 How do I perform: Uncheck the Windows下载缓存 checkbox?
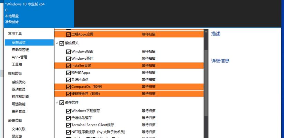tap(68, 111)
